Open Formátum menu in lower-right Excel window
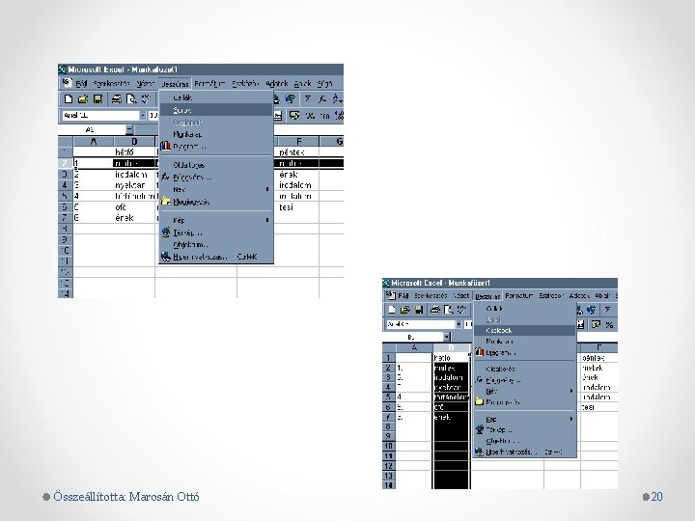The width and height of the screenshot is (695, 521). pyautogui.click(x=519, y=295)
